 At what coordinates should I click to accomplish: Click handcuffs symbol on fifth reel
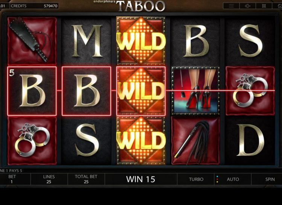[250, 91]
